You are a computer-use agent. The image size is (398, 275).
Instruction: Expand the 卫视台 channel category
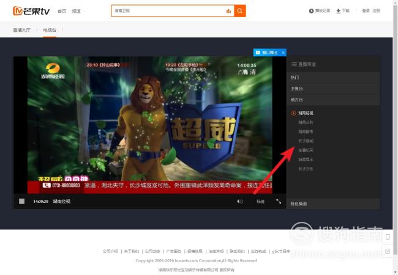[333, 89]
